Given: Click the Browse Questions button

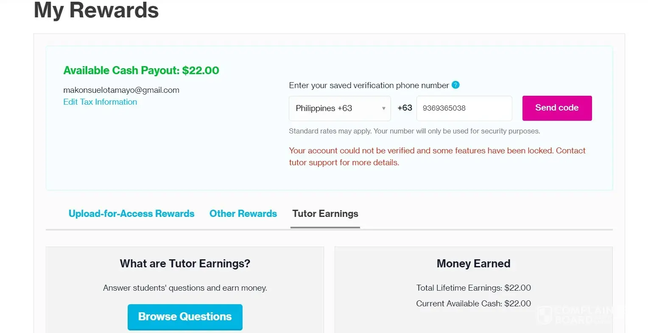Looking at the screenshot, I should coord(185,317).
